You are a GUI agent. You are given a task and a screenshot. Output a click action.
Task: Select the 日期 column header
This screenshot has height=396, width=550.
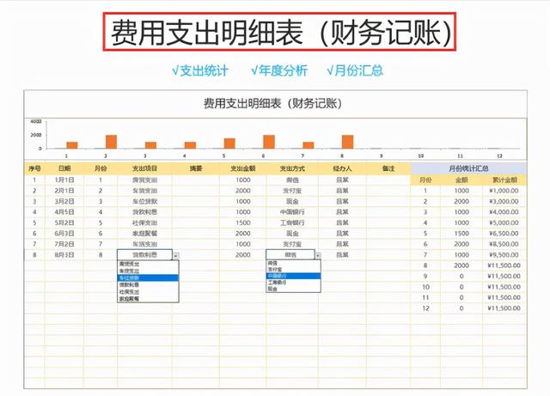64,168
